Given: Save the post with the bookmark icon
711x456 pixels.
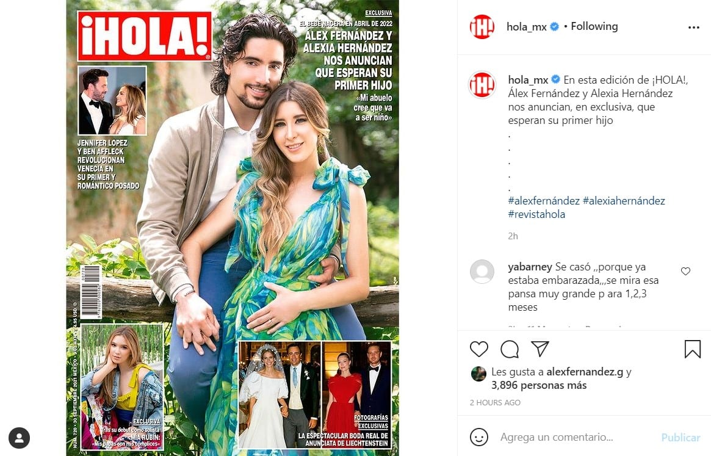Looking at the screenshot, I should [693, 349].
